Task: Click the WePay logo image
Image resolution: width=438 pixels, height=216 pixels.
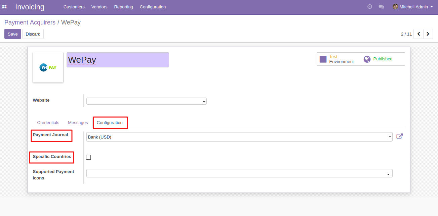Action: tap(48, 67)
